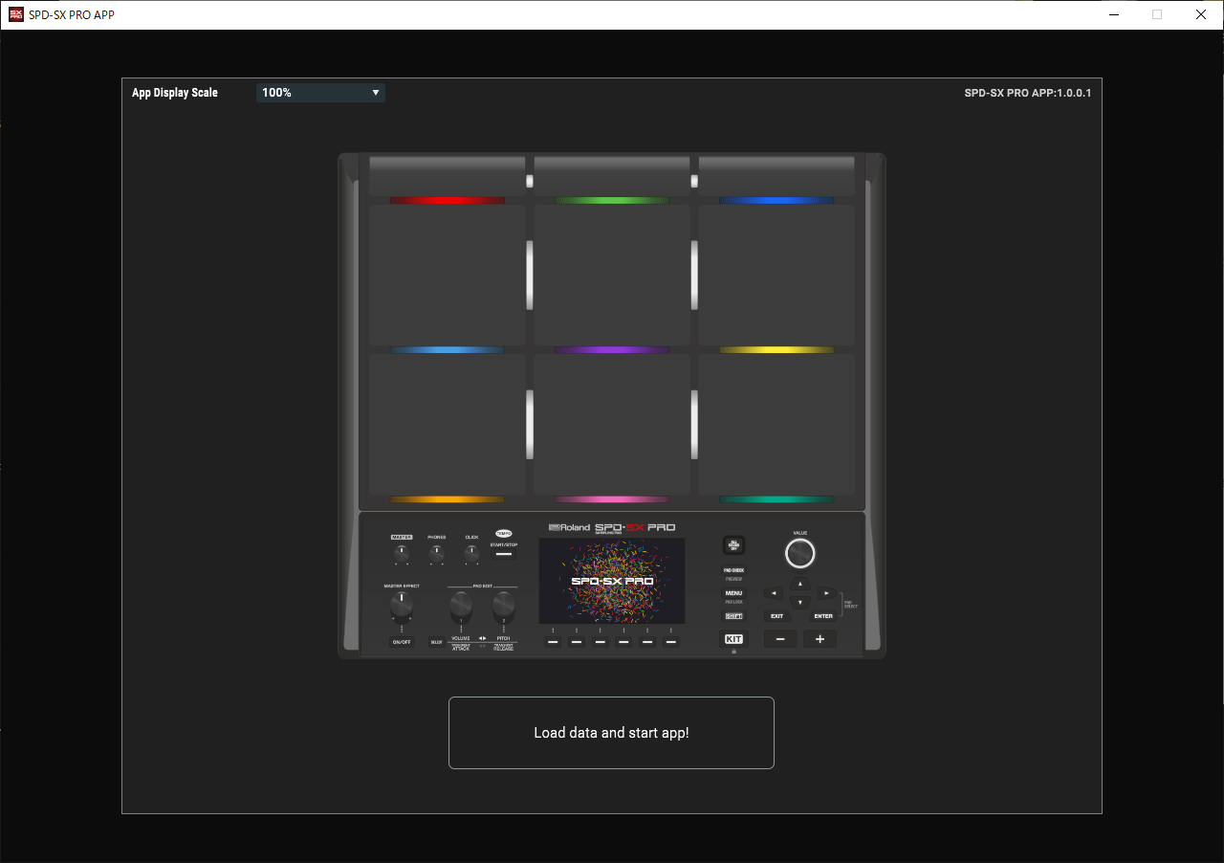Viewport: 1224px width, 863px height.
Task: Click the App Display Scale label
Action: point(175,93)
